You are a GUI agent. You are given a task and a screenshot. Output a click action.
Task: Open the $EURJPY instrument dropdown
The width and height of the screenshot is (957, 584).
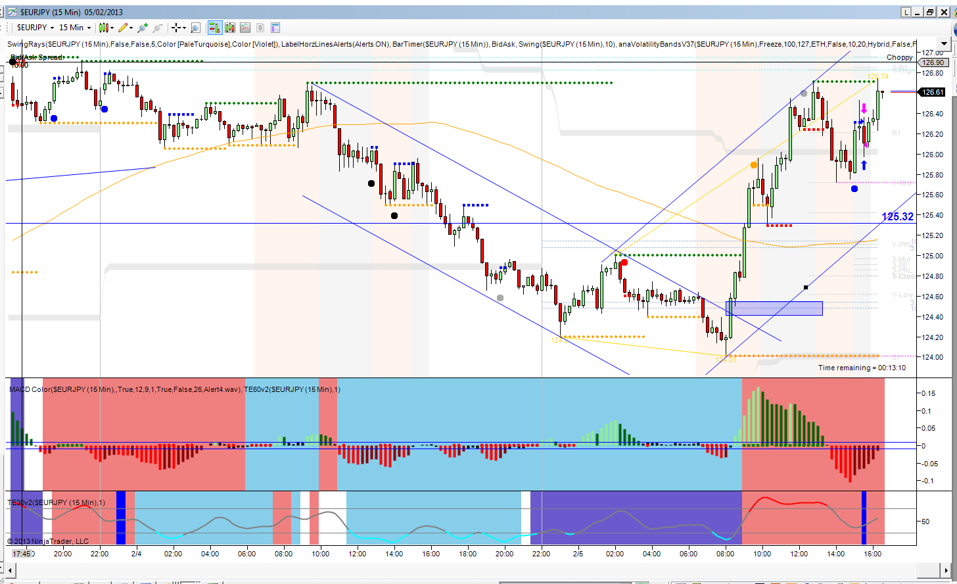click(35, 28)
